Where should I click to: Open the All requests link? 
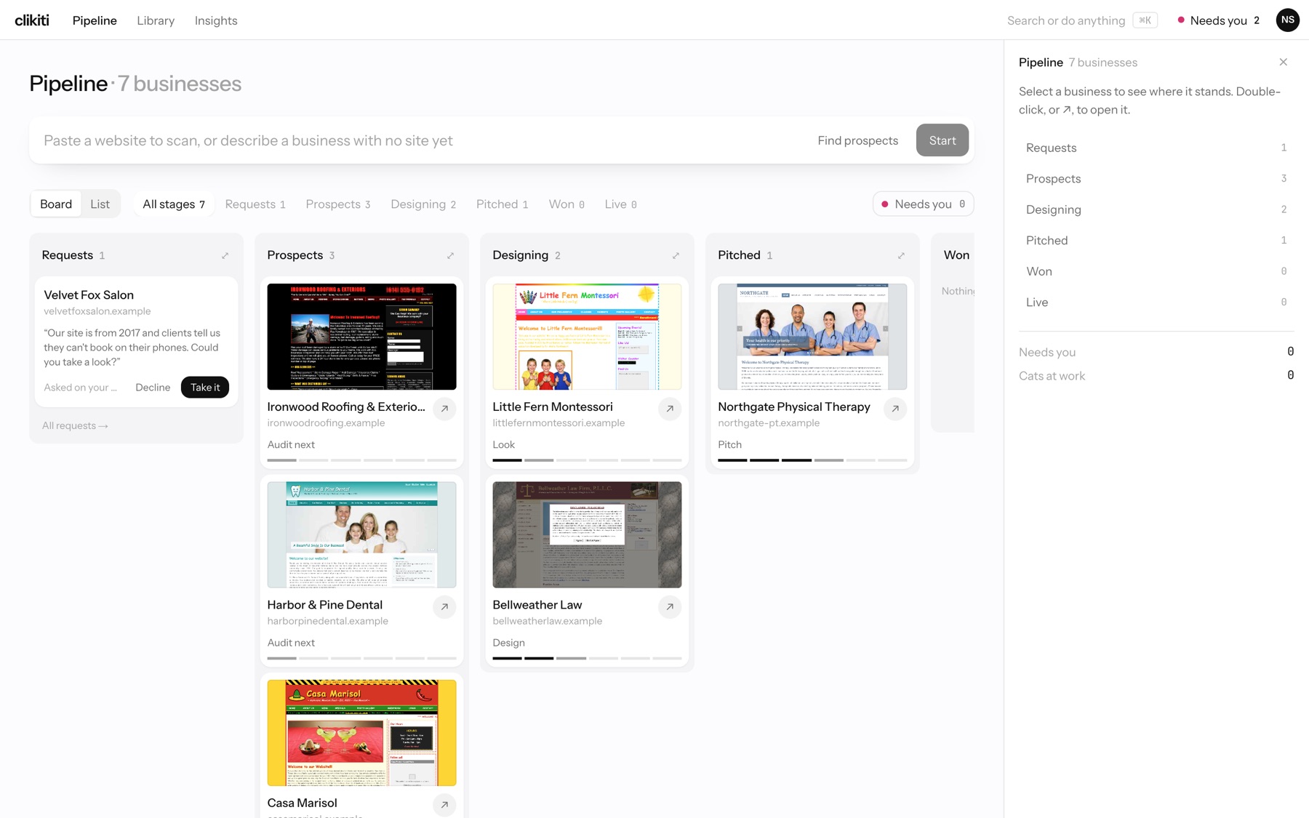(x=75, y=426)
